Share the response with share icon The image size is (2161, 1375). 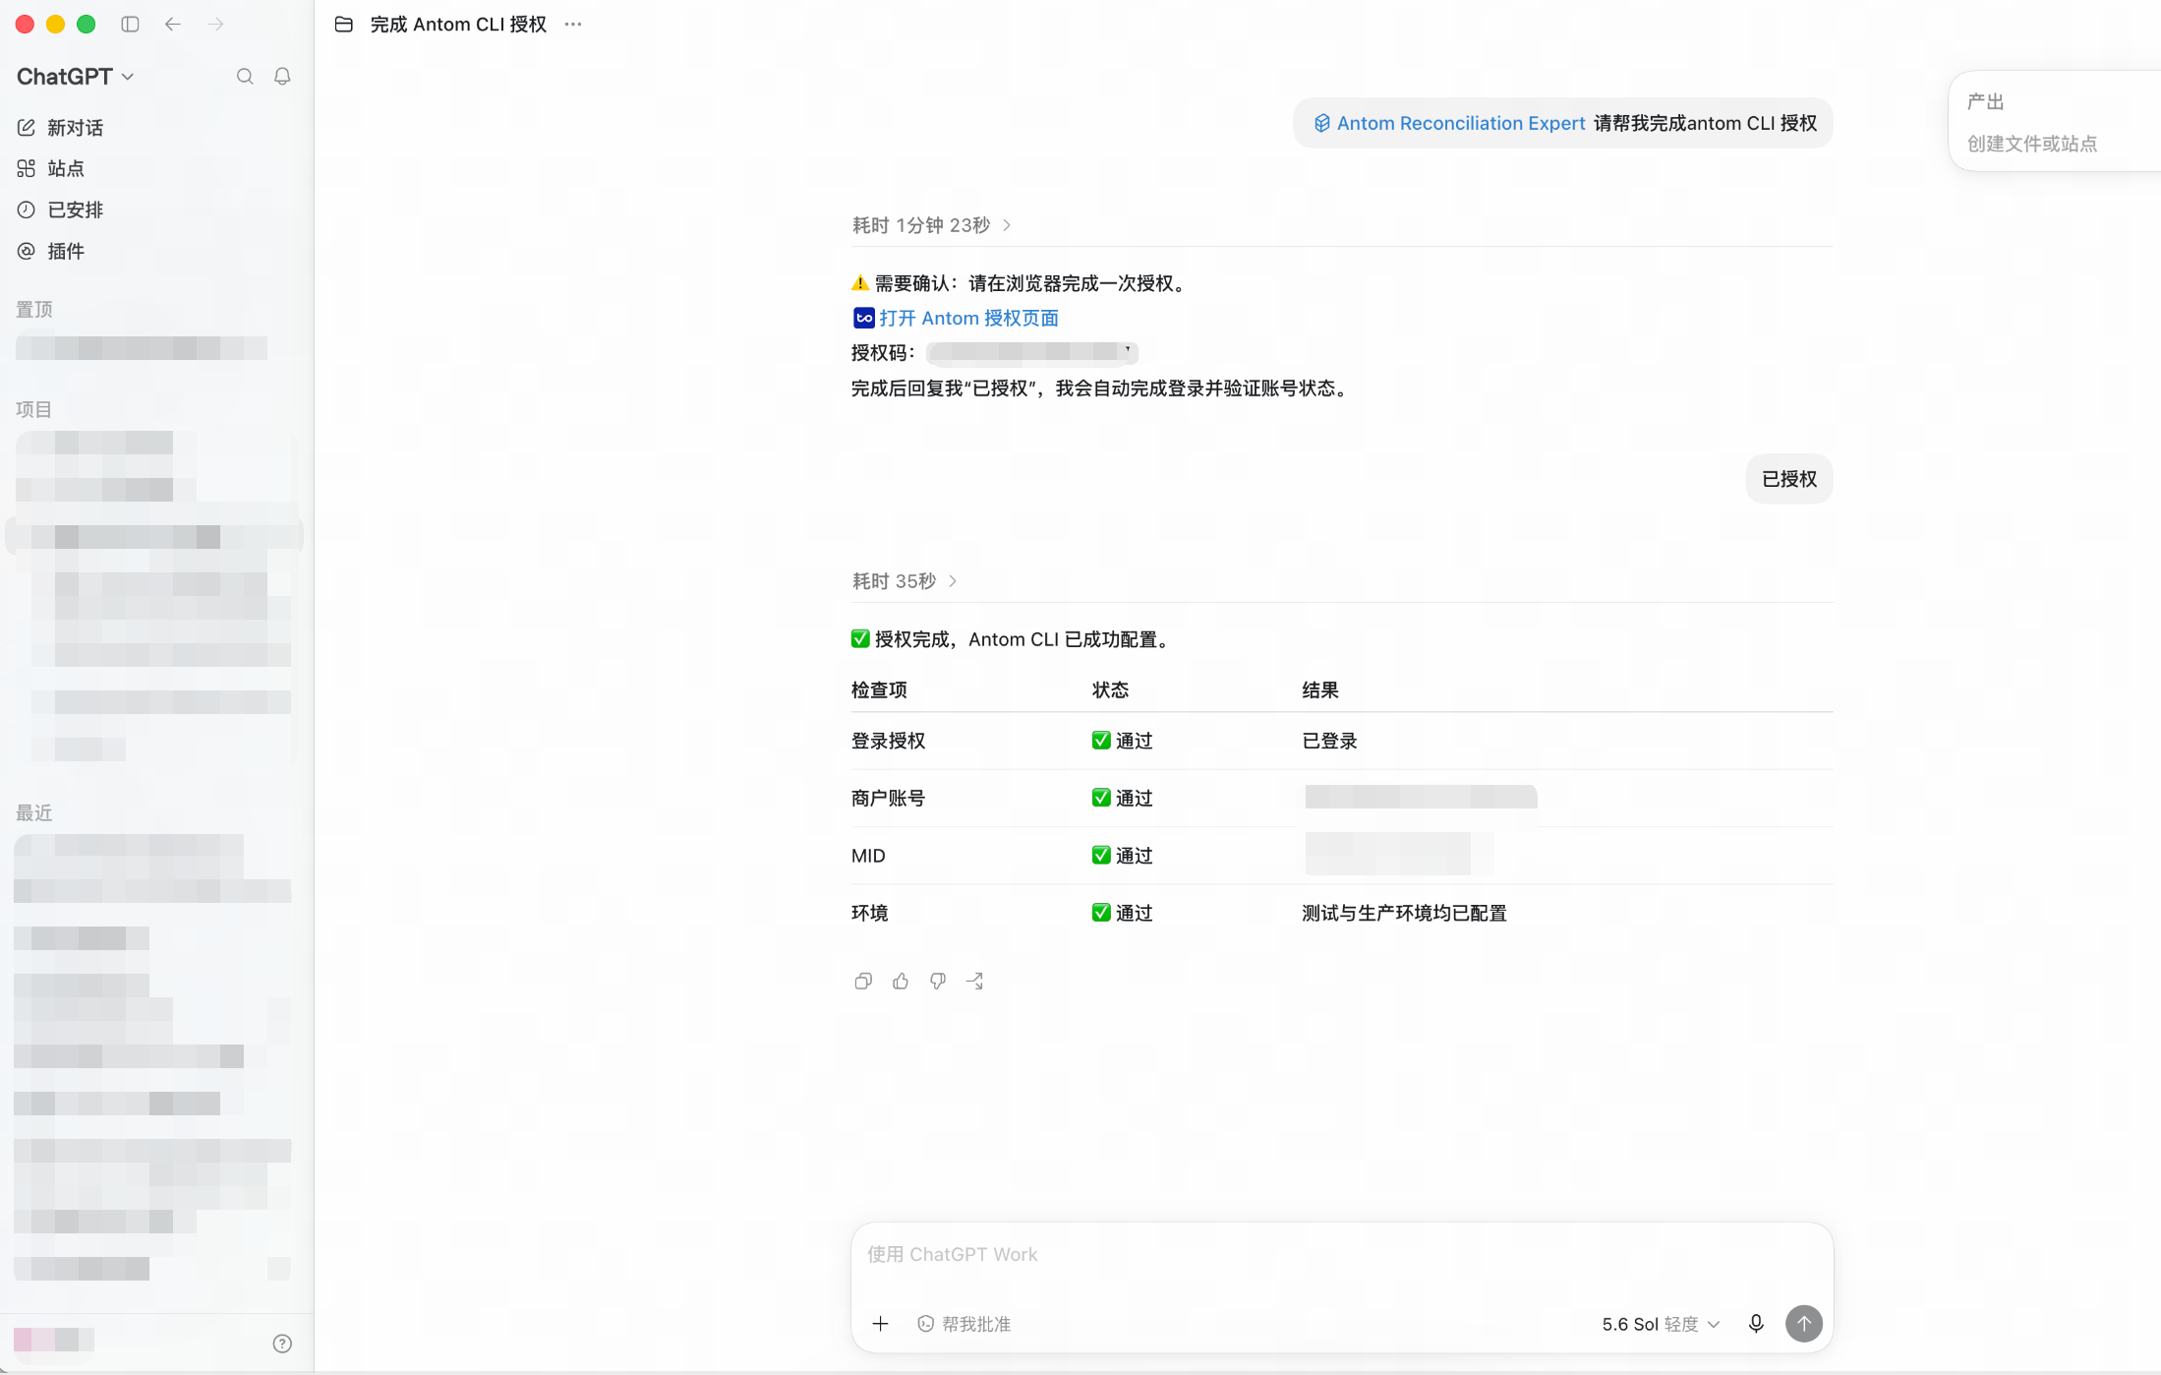point(975,981)
